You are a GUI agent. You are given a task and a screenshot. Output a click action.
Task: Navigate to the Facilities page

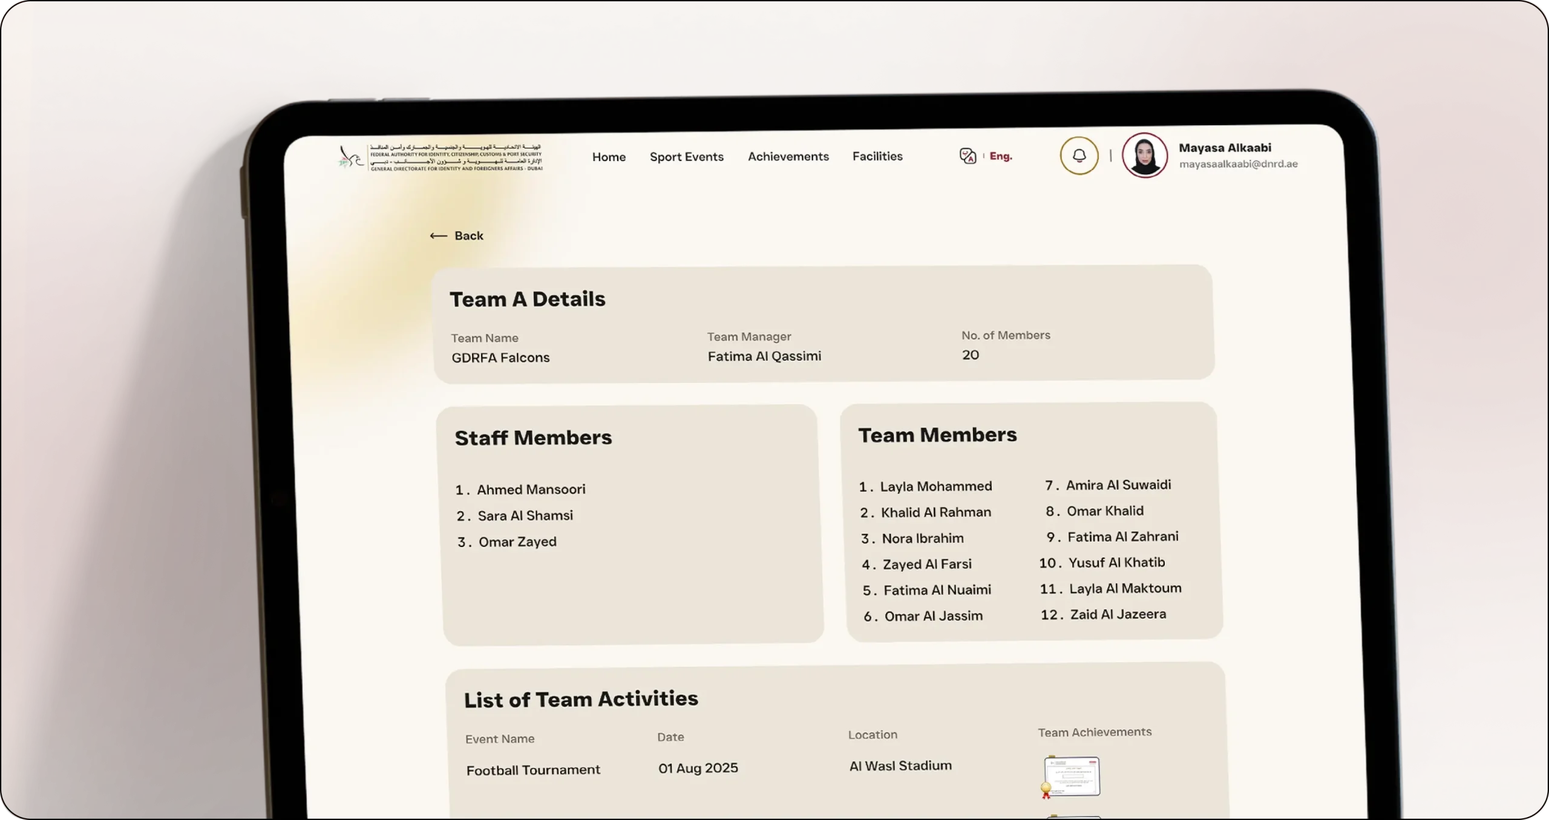877,156
